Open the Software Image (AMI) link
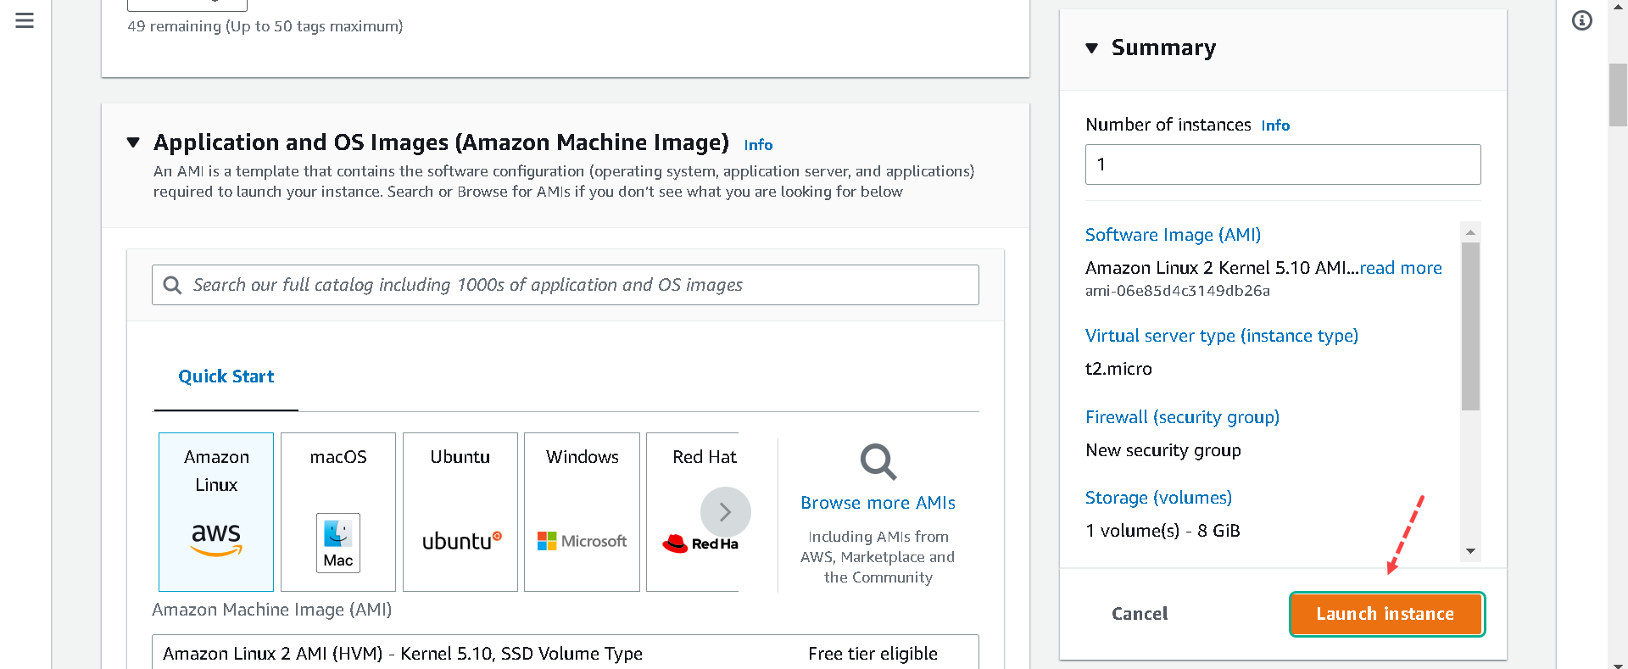 coord(1173,235)
